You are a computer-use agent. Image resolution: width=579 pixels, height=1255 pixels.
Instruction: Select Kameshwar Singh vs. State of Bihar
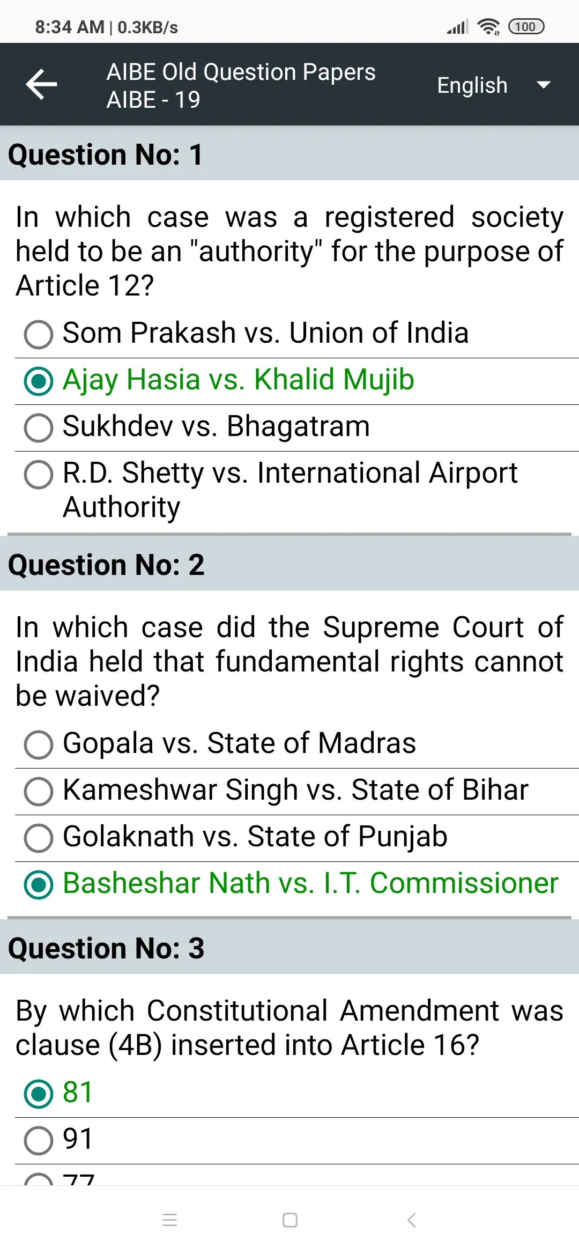pos(297,791)
